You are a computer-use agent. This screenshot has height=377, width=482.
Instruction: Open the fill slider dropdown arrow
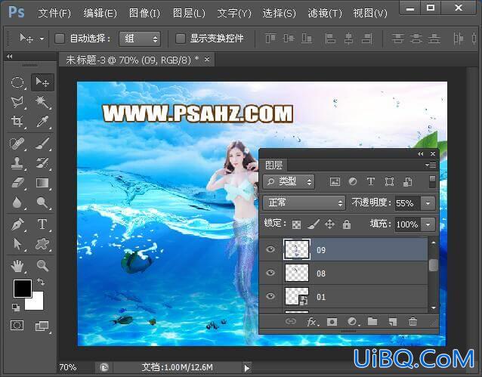[x=428, y=224]
